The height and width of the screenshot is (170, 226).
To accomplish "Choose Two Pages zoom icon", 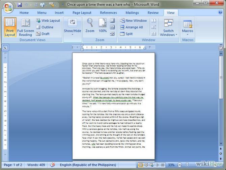I will (112, 27).
